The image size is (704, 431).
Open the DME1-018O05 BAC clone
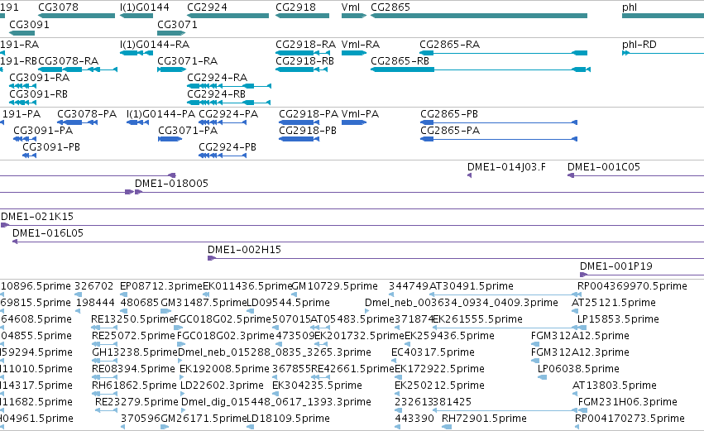(x=419, y=192)
